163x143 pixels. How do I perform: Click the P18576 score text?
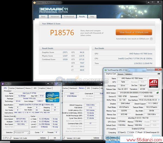pyautogui.click(x=62, y=33)
